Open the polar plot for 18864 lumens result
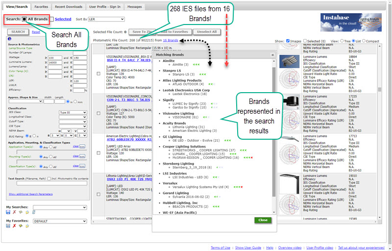This screenshot has width=392, height=251. (289, 79)
